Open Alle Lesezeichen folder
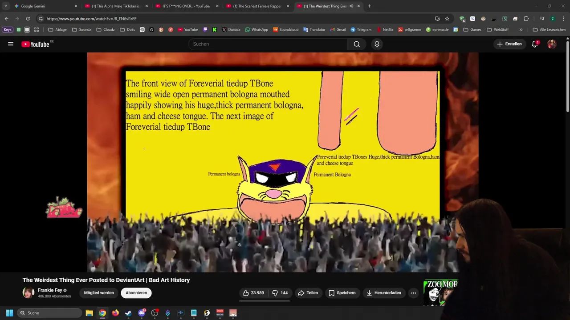This screenshot has width=570, height=320. click(x=549, y=30)
